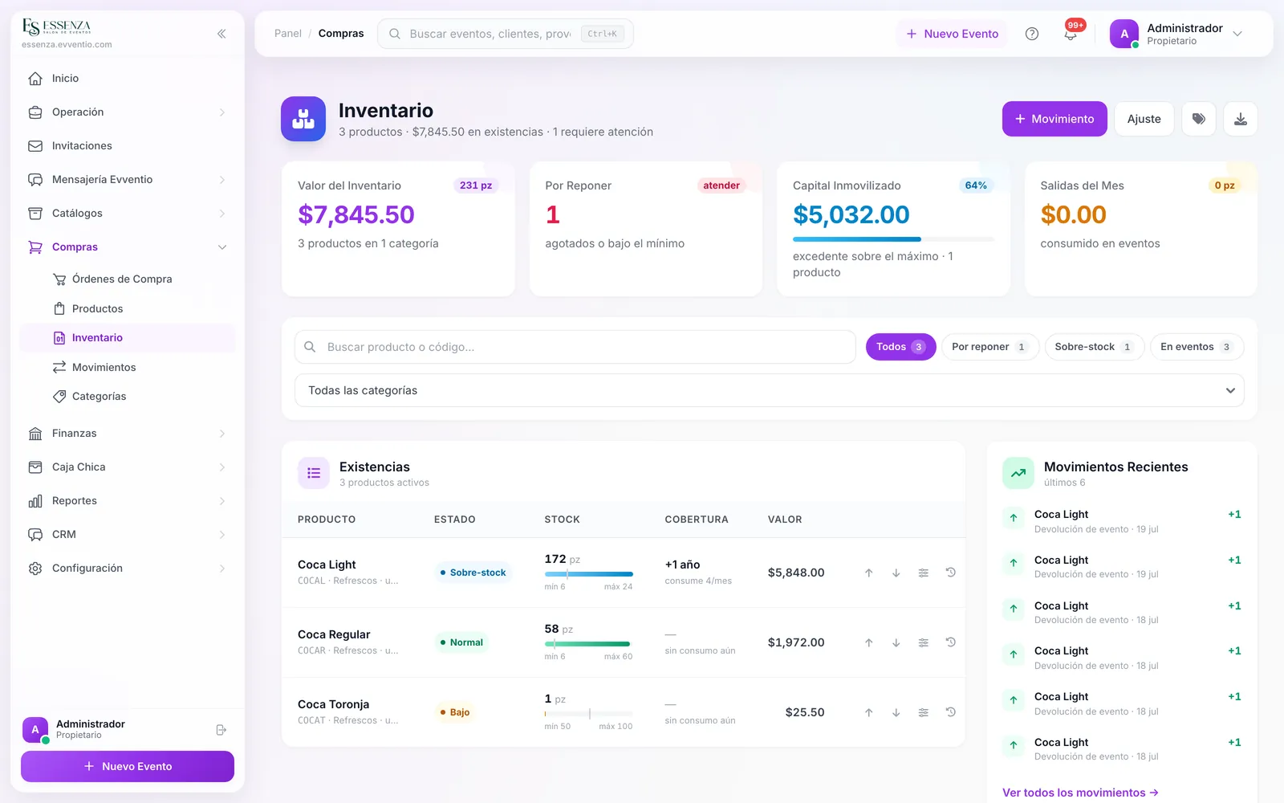Click down-arrow exit icon for Coca Light row
Viewport: 1284px width, 803px height.
(x=896, y=573)
